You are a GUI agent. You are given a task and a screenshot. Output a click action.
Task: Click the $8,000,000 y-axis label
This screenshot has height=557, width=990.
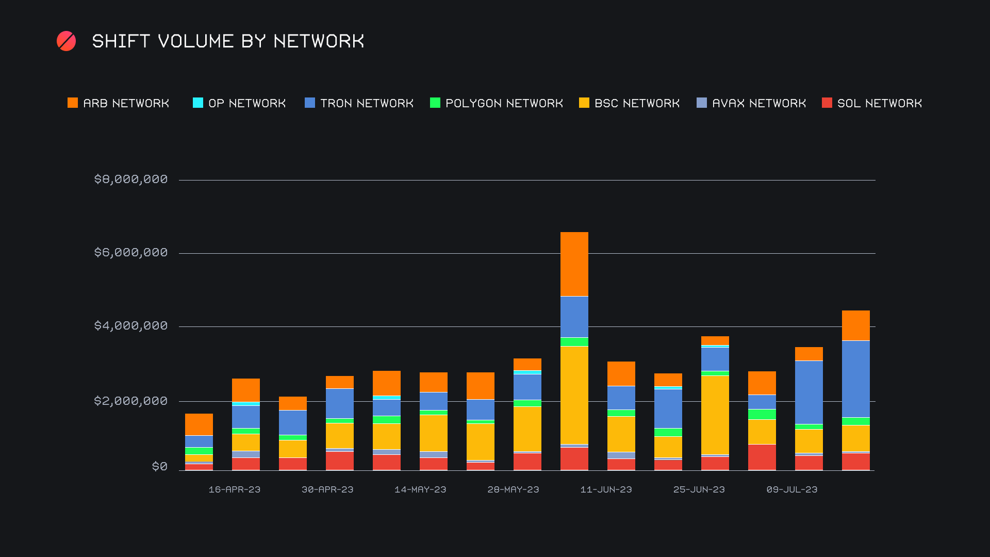point(131,179)
